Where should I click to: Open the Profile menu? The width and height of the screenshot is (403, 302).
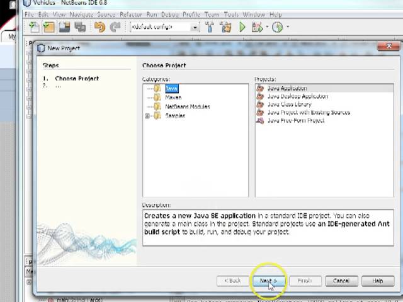191,14
